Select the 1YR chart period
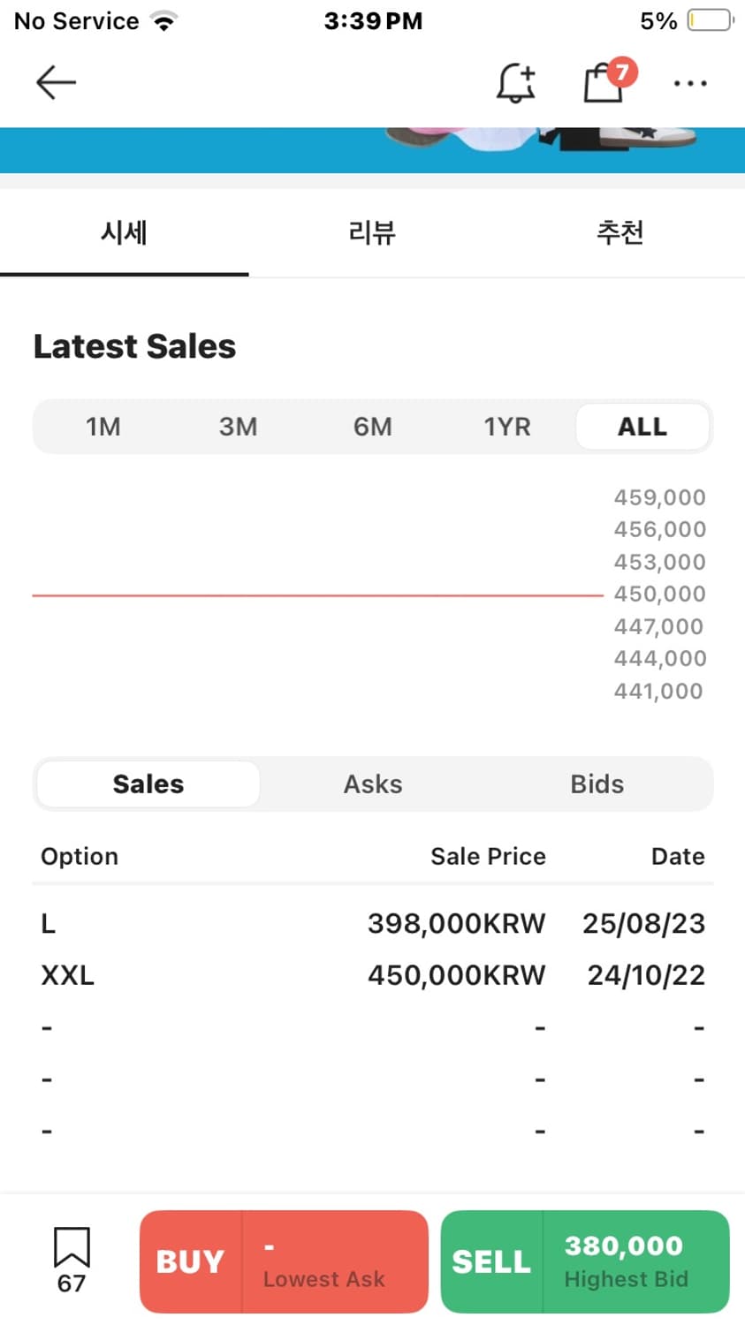The width and height of the screenshot is (745, 1325). pos(507,428)
